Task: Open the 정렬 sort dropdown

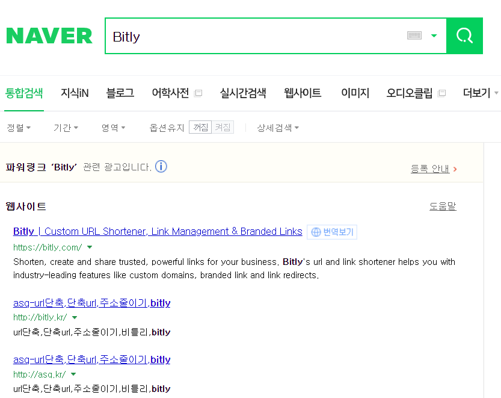Action: [19, 128]
